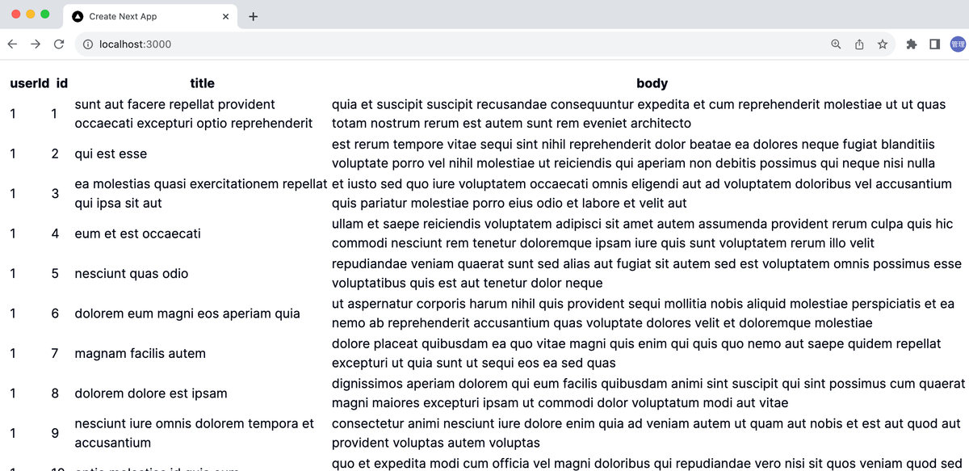Click the 'nesciunt quas odio' title cell
The image size is (969, 471).
131,273
